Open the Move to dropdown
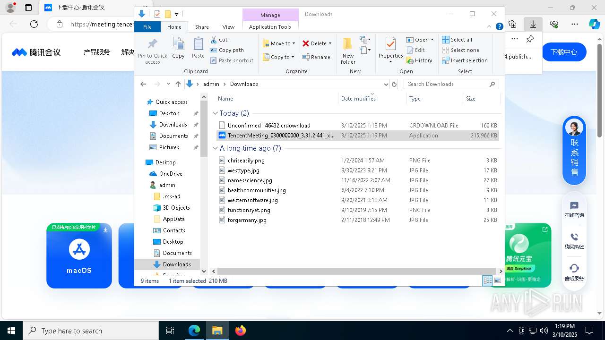The height and width of the screenshot is (340, 605). [x=279, y=43]
